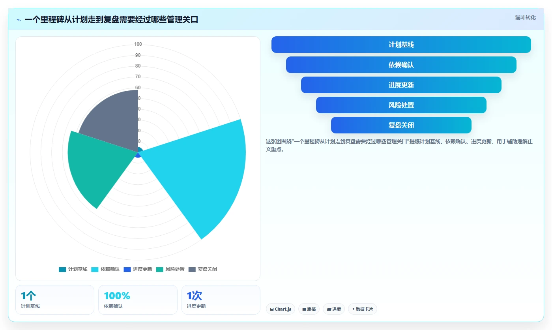The image size is (552, 330).
Task: Click the gray-blue polar chart segment
Action: (114, 118)
